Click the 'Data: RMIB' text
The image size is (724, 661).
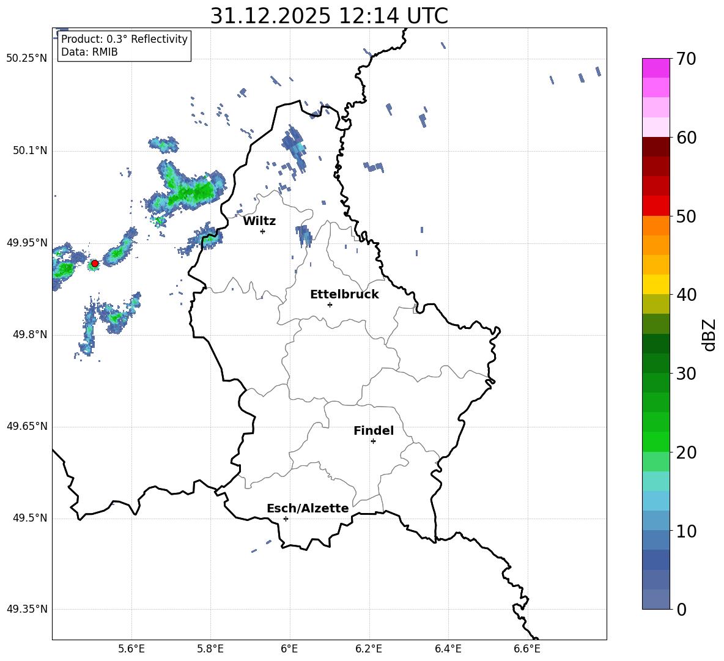click(x=89, y=52)
